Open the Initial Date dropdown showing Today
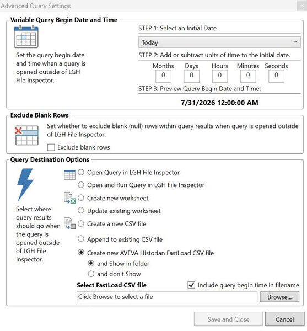 point(219,42)
